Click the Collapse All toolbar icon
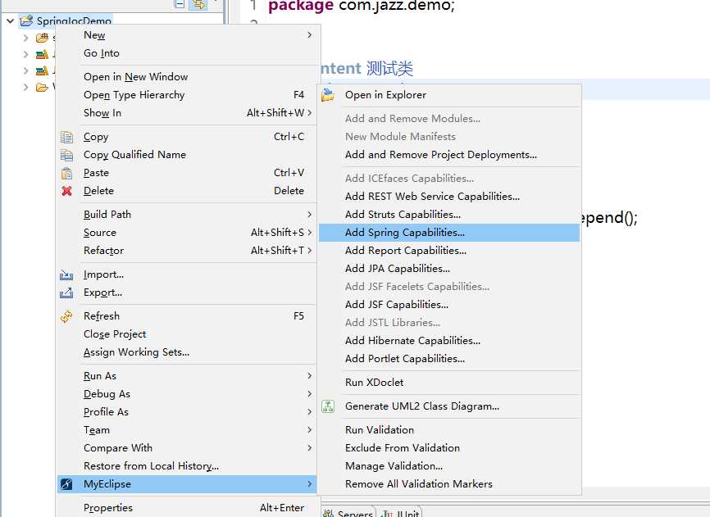The image size is (710, 517). [x=180, y=3]
